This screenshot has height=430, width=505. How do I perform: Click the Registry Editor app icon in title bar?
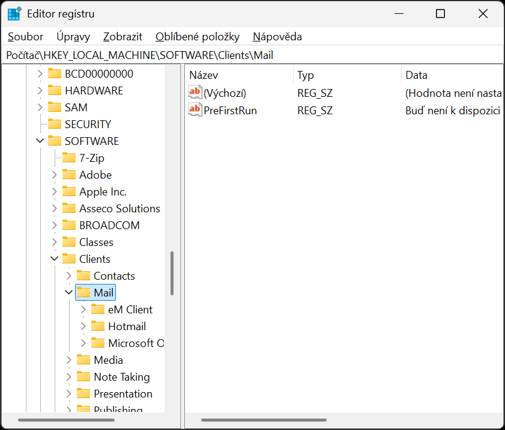pos(14,14)
